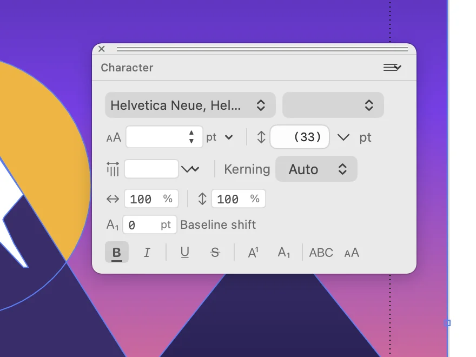Click the letter spacing input field
Viewport: 476px width, 357px height.
coord(151,169)
